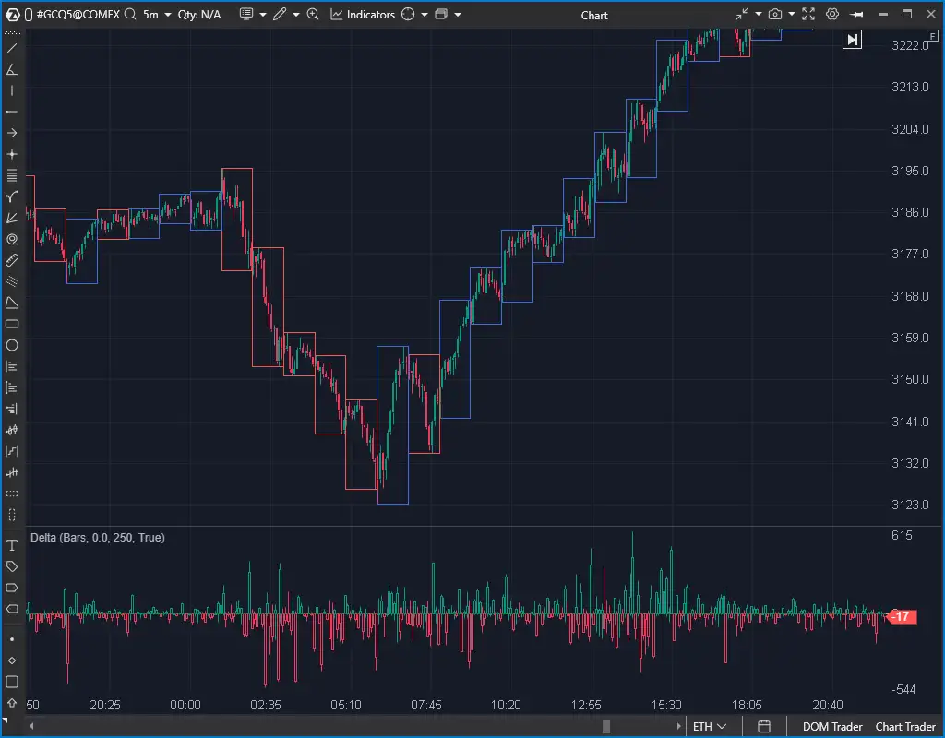Select the ellipse drawing tool

pyautogui.click(x=12, y=345)
